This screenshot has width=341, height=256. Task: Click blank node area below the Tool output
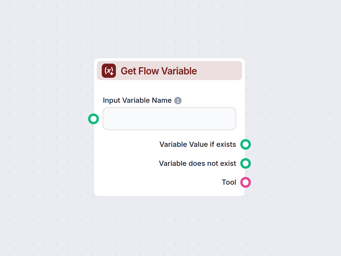169,192
